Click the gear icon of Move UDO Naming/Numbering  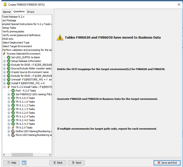pyautogui.click(x=13, y=135)
